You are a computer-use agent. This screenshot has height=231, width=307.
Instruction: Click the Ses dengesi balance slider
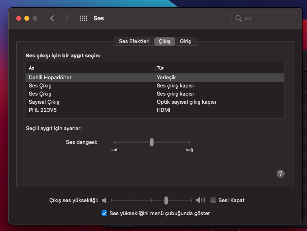click(x=152, y=142)
